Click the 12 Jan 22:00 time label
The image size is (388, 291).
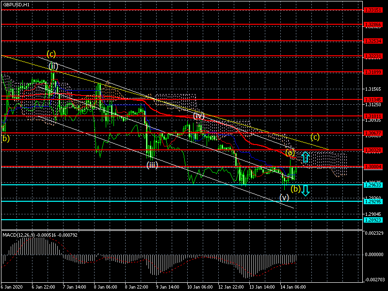(231, 287)
